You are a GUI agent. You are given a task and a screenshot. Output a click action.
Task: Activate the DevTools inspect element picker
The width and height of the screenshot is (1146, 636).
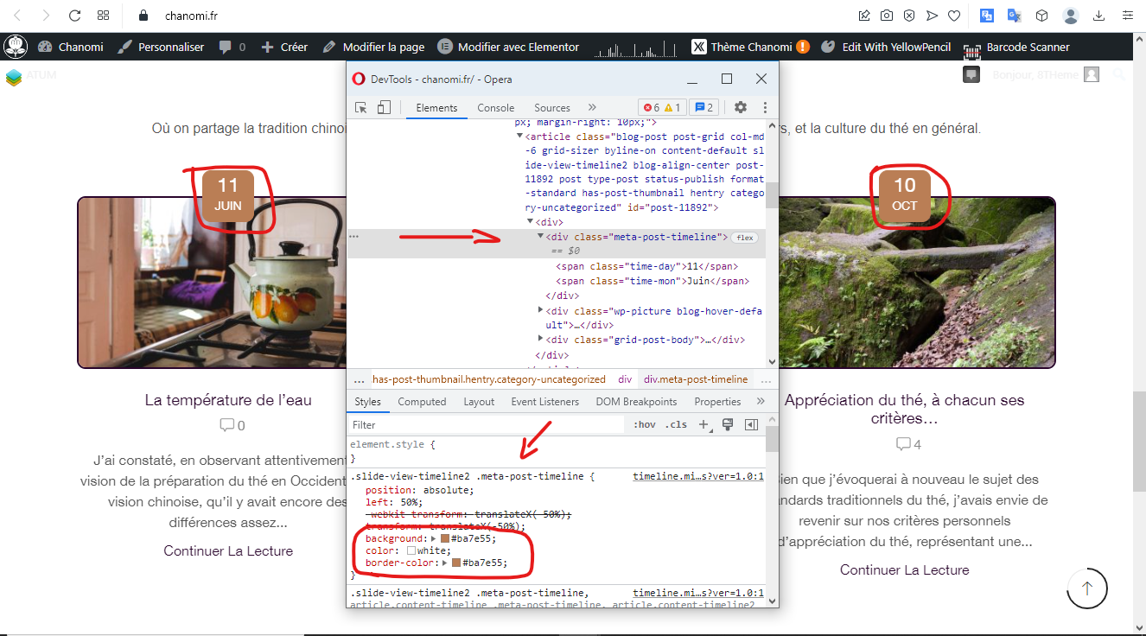(361, 107)
